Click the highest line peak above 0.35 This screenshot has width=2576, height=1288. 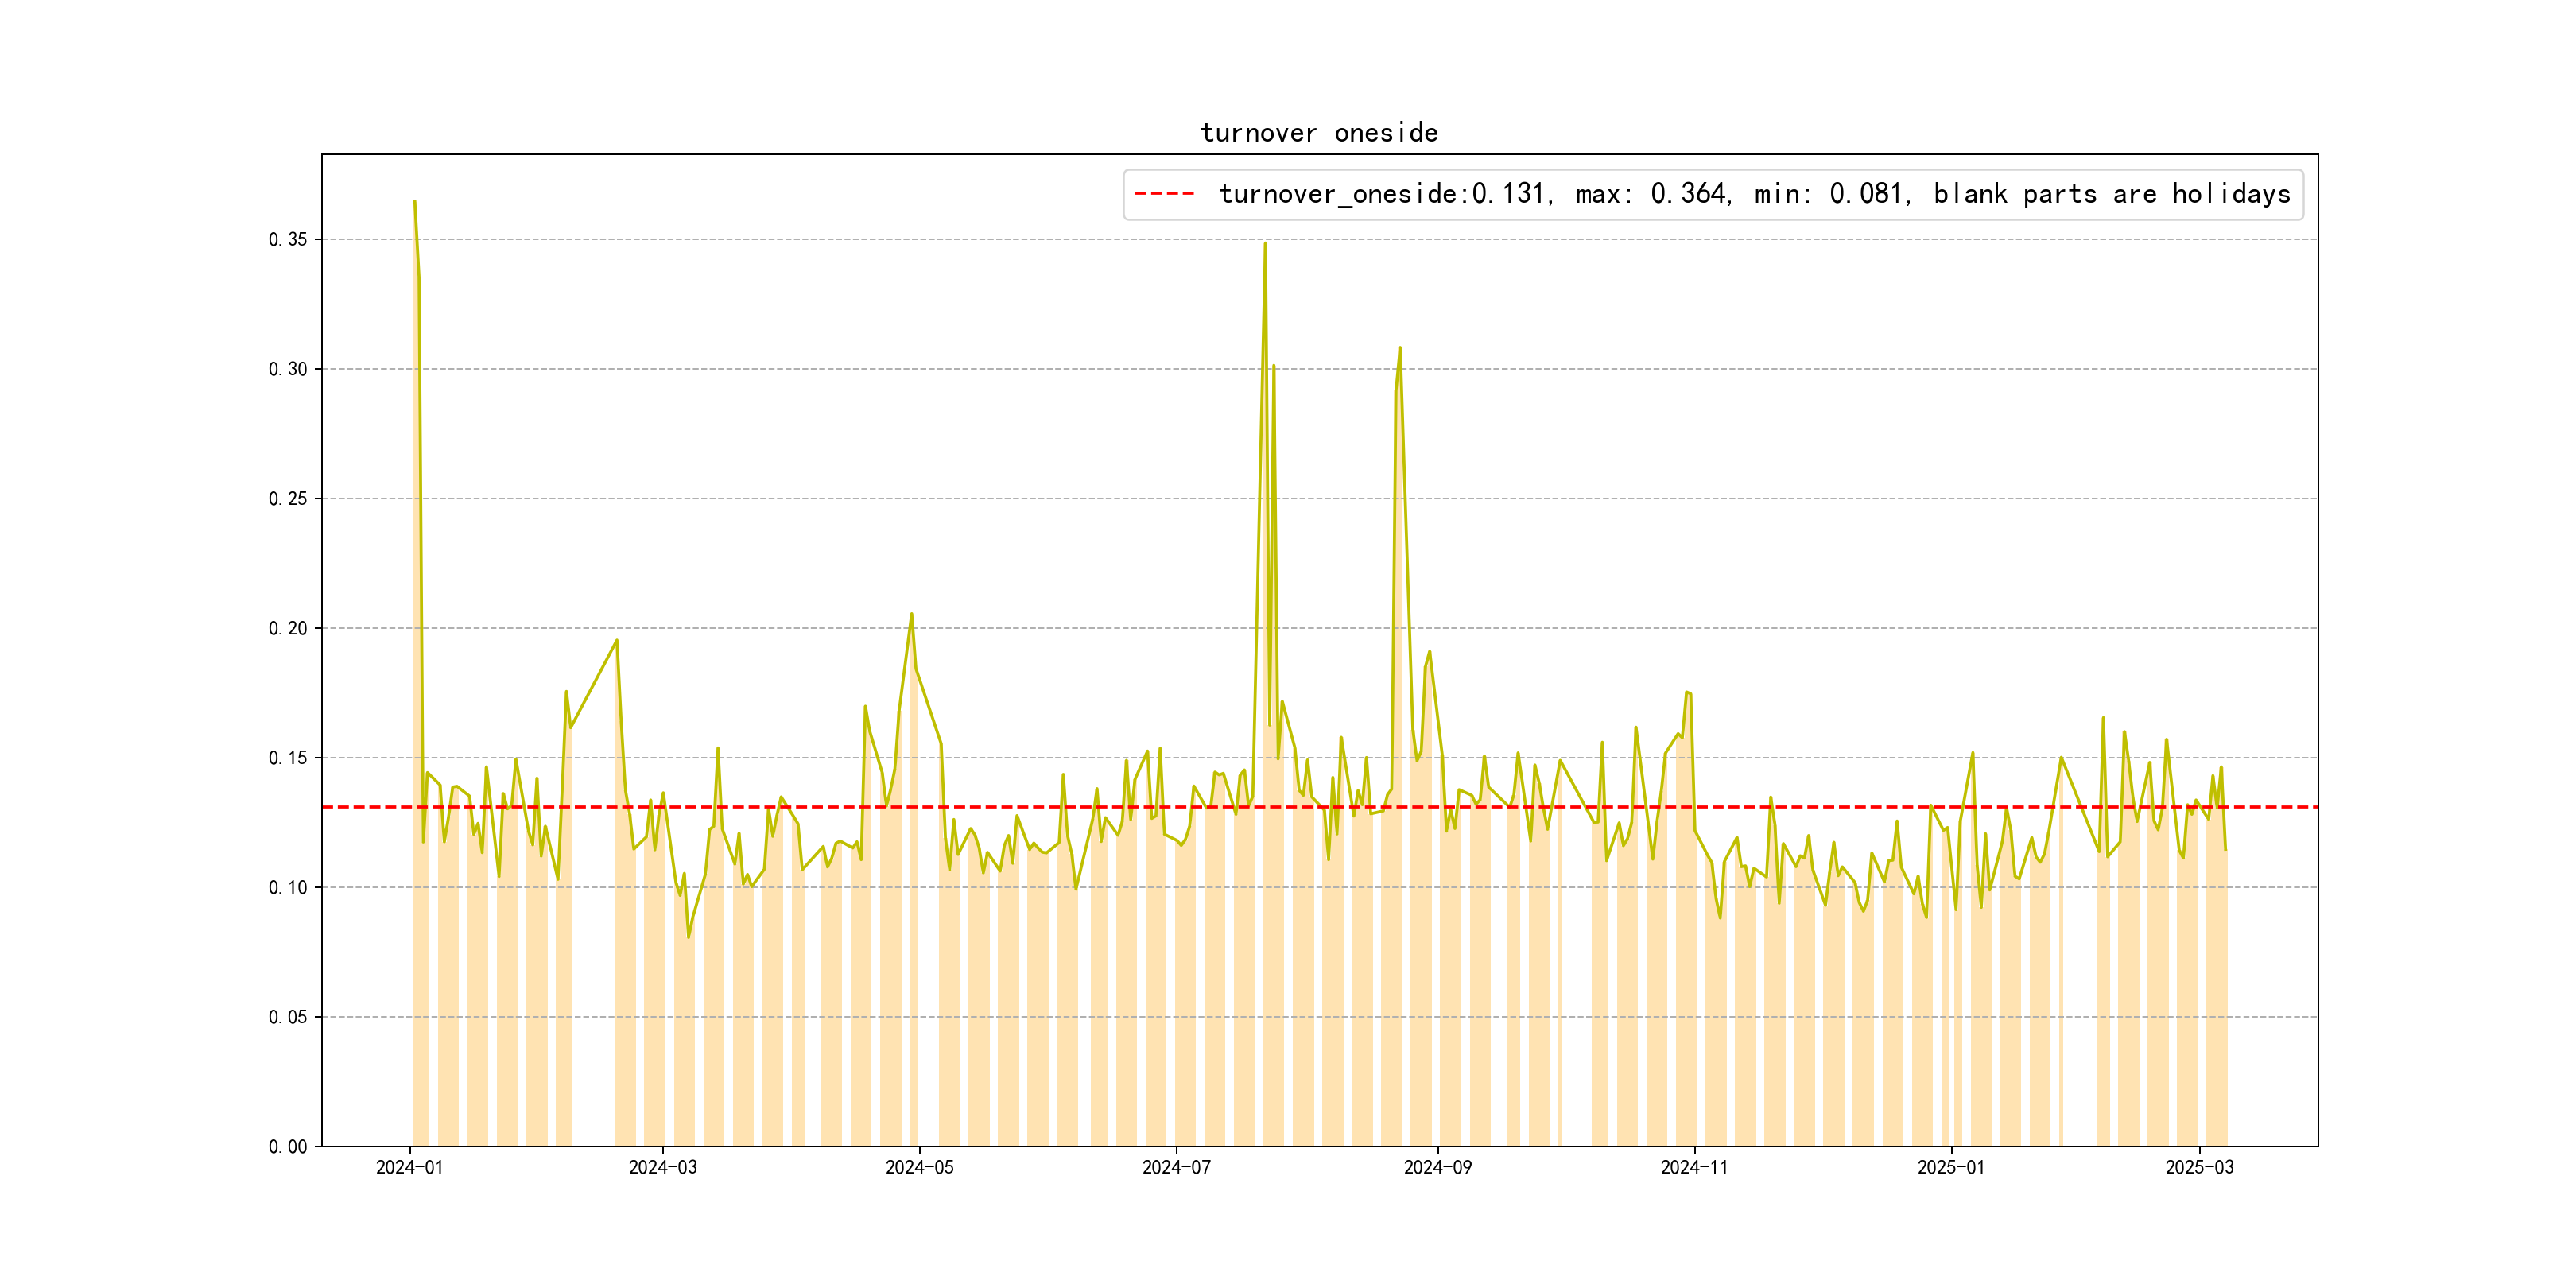pos(414,203)
